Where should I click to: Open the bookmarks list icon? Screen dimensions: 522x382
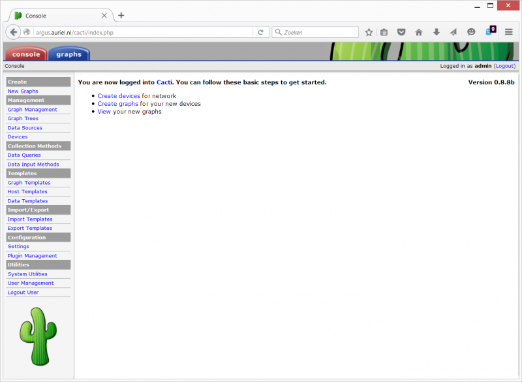[x=384, y=32]
